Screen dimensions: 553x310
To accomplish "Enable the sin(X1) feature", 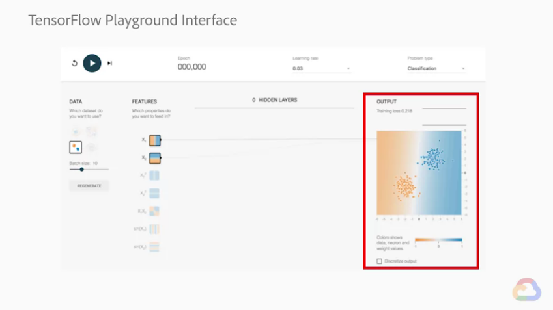I will tap(154, 229).
